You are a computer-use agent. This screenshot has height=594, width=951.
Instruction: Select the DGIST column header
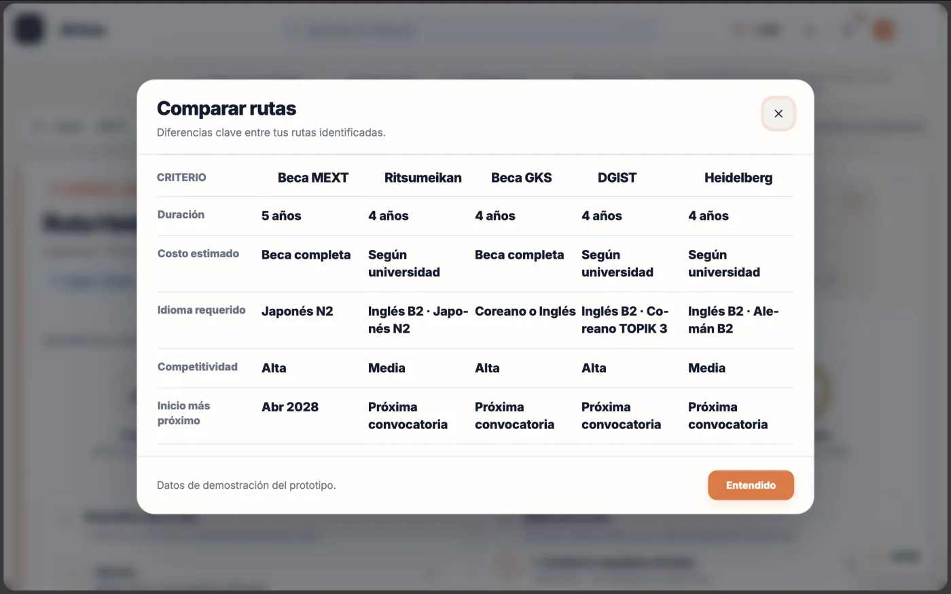coord(617,178)
